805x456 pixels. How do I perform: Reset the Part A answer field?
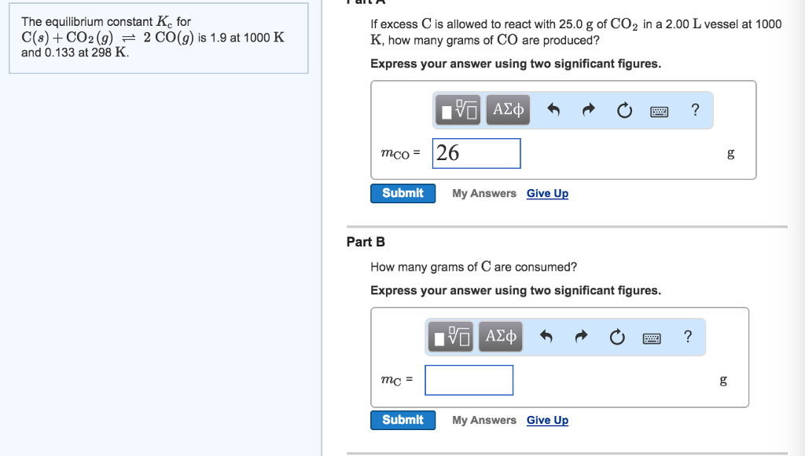coord(623,110)
